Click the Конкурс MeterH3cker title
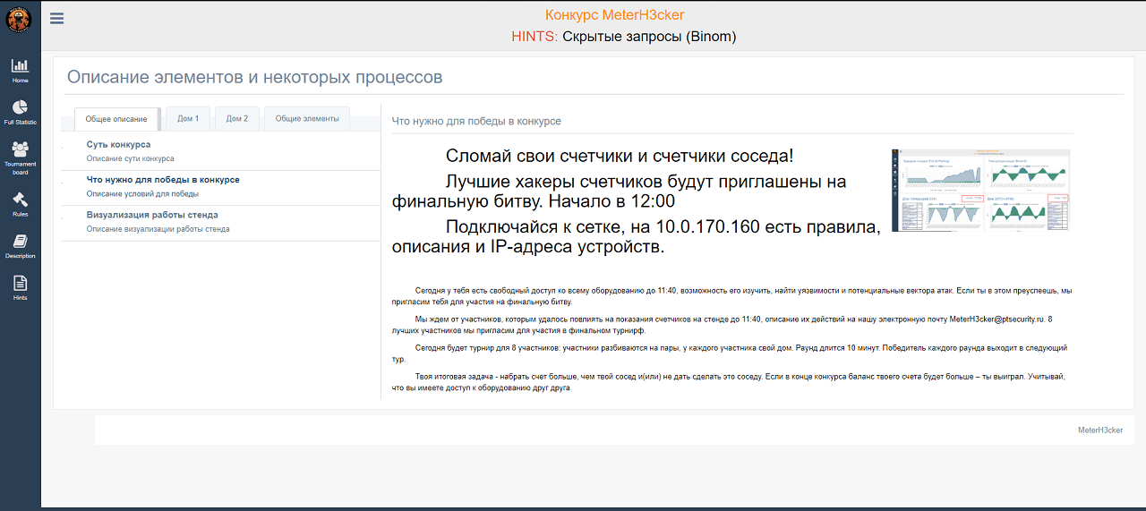The width and height of the screenshot is (1146, 511). [x=614, y=14]
